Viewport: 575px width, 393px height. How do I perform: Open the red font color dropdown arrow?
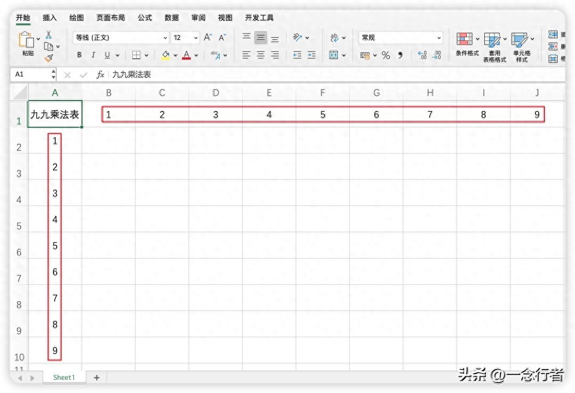[x=196, y=55]
